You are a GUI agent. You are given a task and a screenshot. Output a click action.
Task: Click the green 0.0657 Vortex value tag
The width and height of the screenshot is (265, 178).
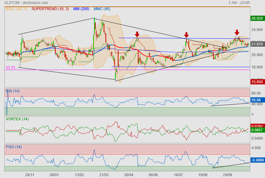[x=257, y=130]
